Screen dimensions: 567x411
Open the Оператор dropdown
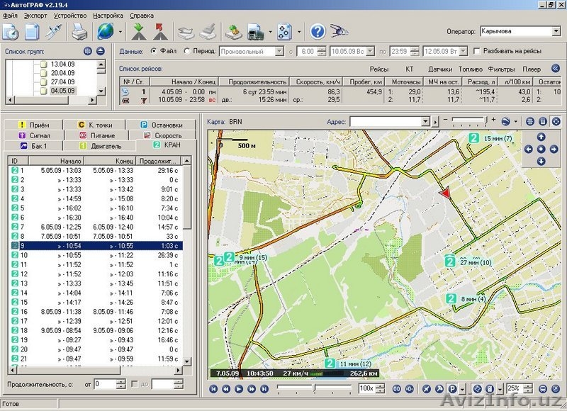555,31
